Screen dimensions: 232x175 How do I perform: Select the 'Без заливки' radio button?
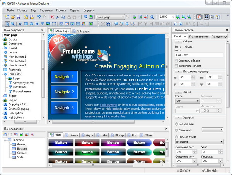[x=176, y=124]
